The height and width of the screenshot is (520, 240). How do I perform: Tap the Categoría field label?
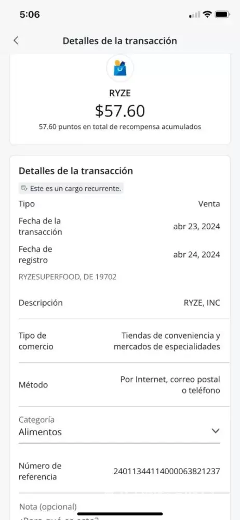tap(36, 420)
